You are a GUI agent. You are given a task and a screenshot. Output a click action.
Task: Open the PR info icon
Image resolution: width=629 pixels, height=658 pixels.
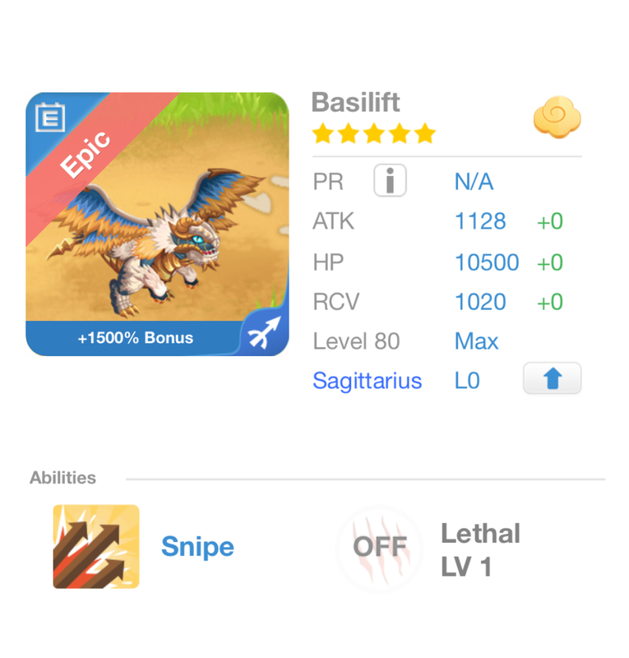pos(390,180)
